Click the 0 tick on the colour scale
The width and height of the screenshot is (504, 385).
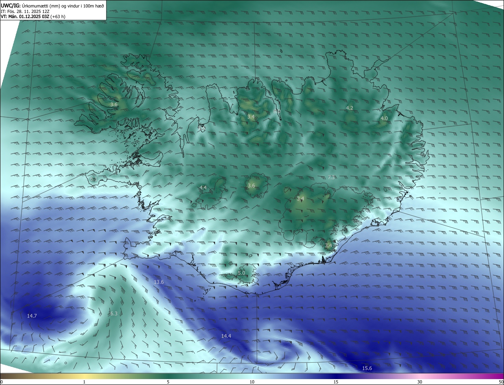(2, 382)
